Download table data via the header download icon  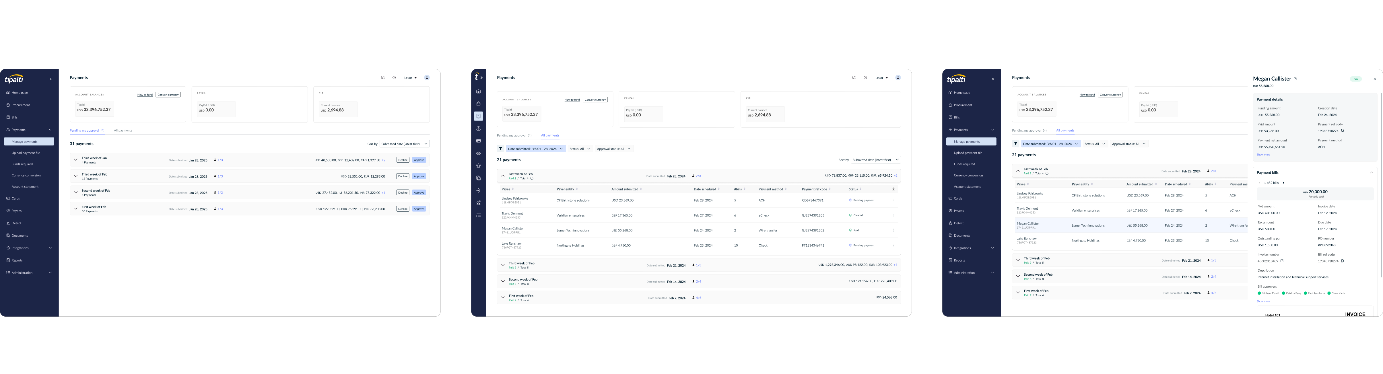tap(893, 189)
